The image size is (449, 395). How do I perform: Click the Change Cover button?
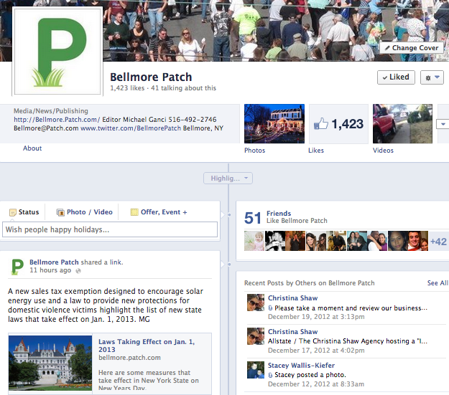[x=411, y=48]
